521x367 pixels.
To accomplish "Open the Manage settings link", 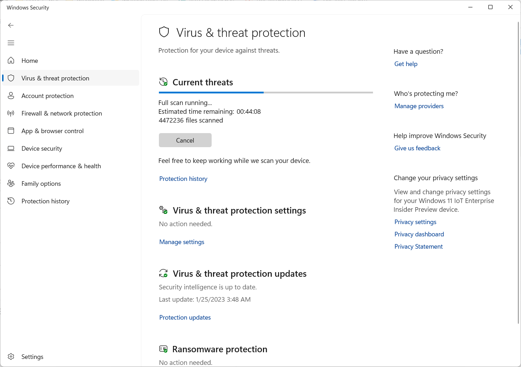I will (182, 242).
